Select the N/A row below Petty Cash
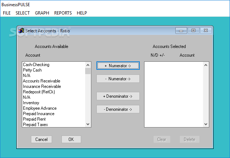The image size is (230, 158). [x=54, y=76]
